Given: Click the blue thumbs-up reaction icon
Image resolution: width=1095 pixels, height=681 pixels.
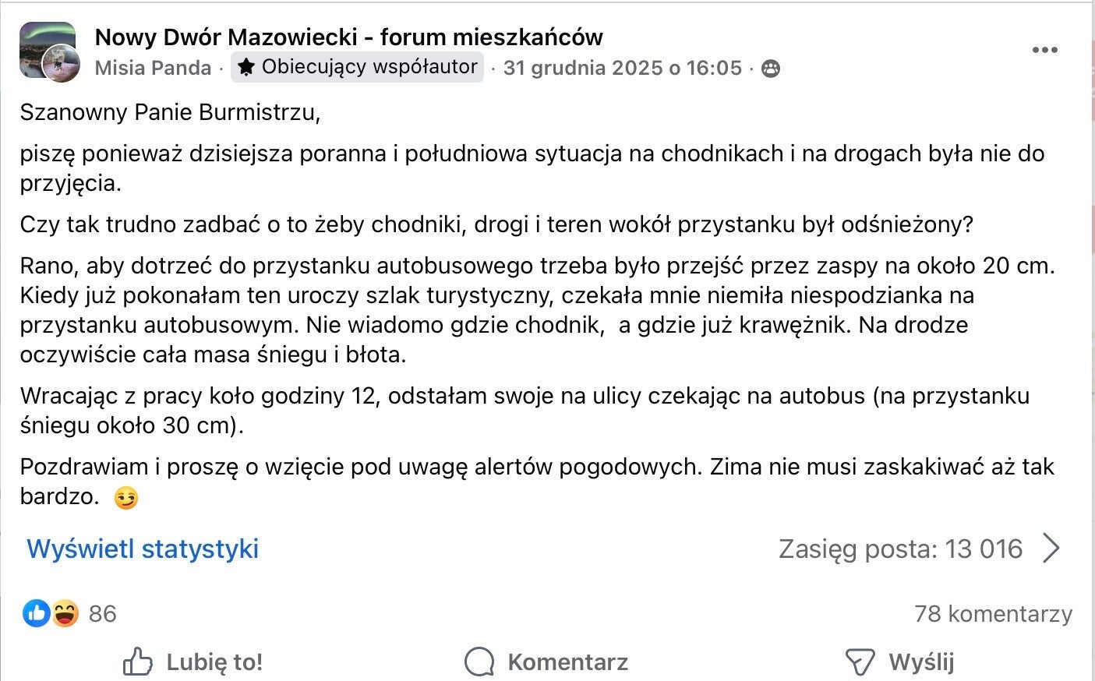Looking at the screenshot, I should (x=36, y=614).
